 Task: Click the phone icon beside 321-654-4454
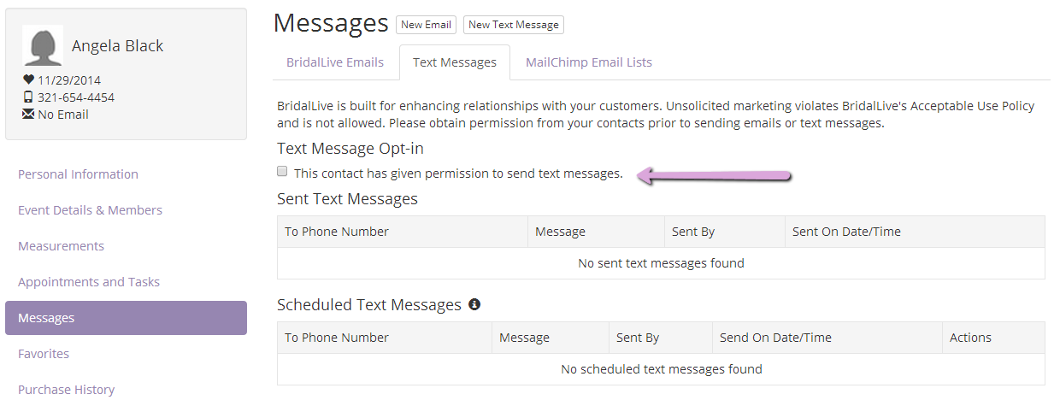coord(28,97)
